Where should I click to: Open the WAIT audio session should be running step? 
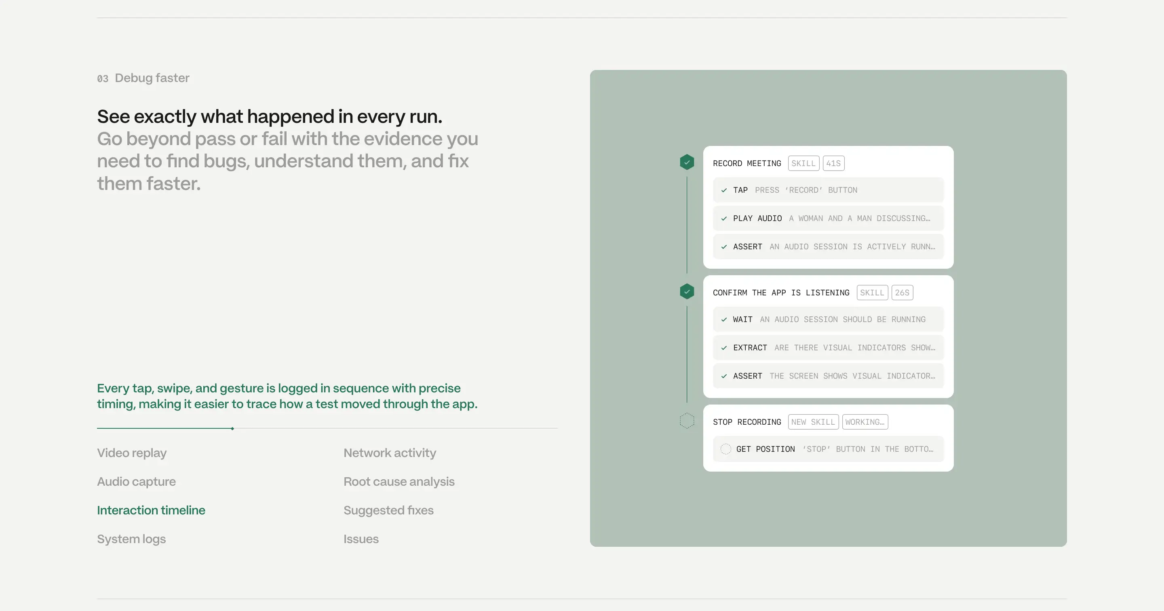(x=828, y=320)
